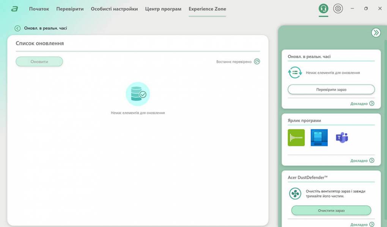
Task: Open the Microsoft Teams shortcut
Action: [x=342, y=138]
